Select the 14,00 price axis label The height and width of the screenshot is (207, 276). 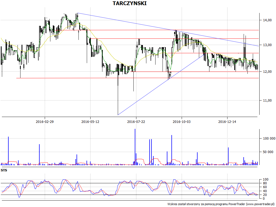click(267, 20)
